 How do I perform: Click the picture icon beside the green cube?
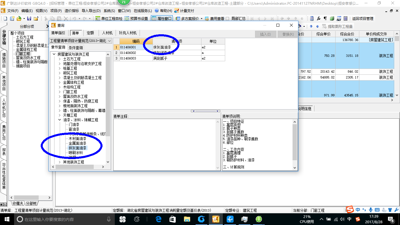(x=339, y=18)
